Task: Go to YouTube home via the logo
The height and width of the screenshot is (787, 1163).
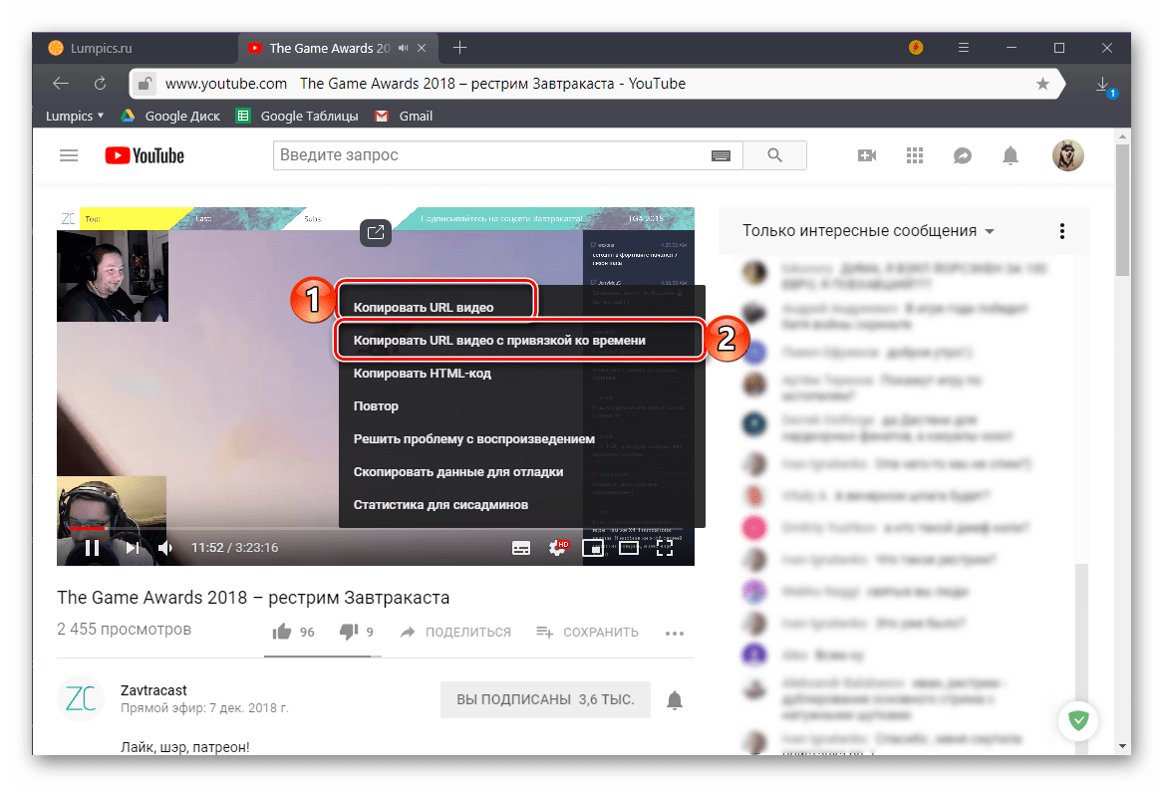Action: tap(145, 155)
